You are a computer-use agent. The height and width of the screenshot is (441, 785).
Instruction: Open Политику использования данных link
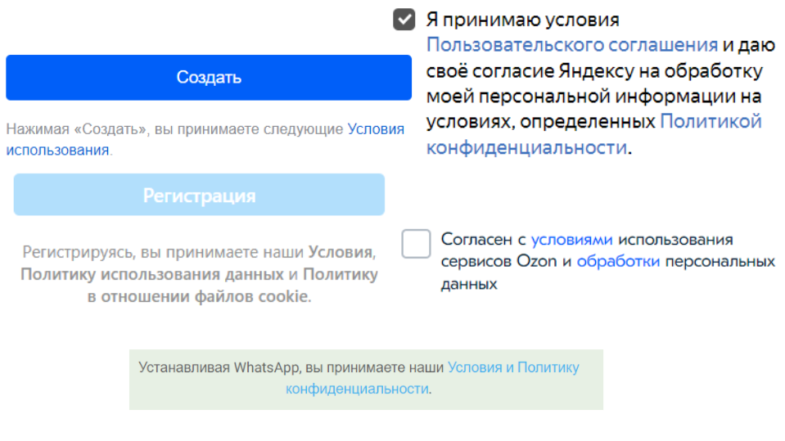[x=152, y=274]
